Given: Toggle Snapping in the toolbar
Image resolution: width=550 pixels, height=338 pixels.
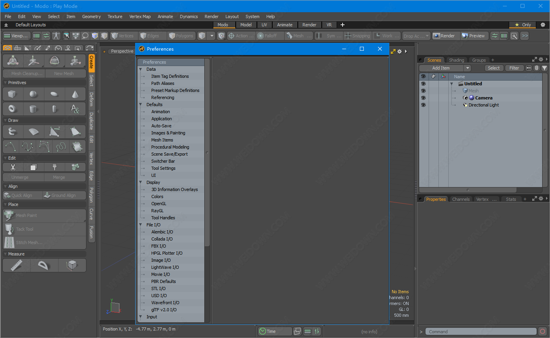Looking at the screenshot, I should tap(357, 36).
